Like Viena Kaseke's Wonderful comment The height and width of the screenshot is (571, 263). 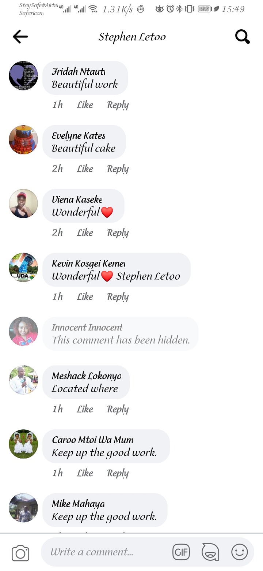[85, 233]
